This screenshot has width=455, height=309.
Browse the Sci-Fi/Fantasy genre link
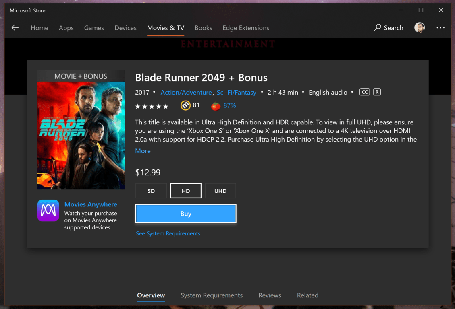[x=236, y=93]
